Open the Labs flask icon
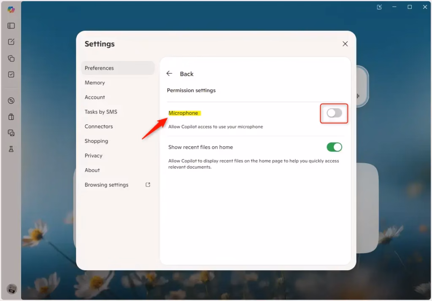Viewport: 432px width, 301px height. (x=11, y=149)
